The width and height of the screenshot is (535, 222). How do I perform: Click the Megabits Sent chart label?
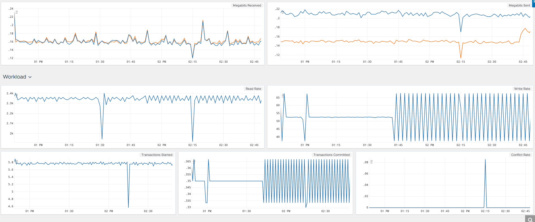[519, 5]
